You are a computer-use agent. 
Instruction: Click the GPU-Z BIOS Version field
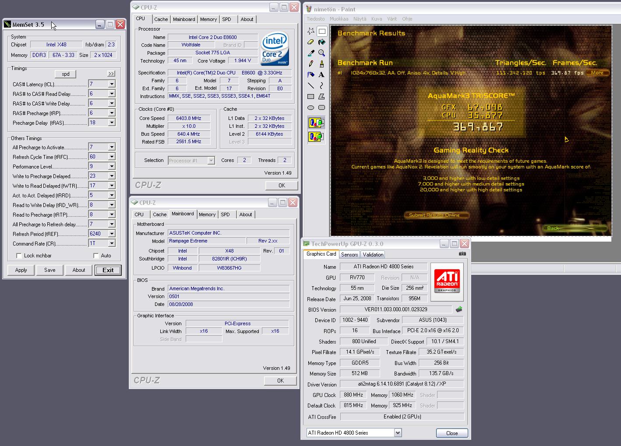(396, 309)
